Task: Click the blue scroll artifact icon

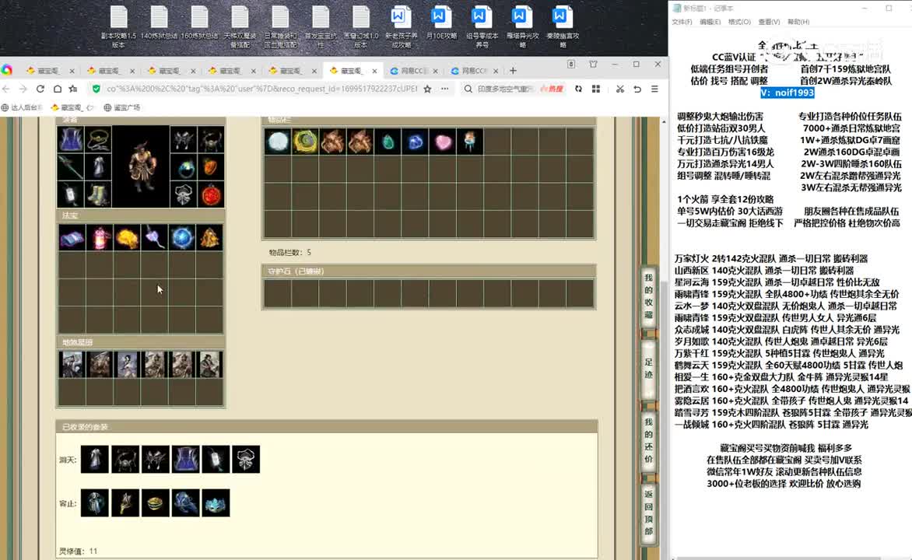Action: (72, 238)
